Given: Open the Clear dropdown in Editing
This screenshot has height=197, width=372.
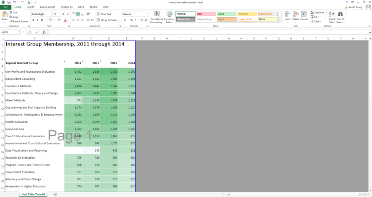Looking at the screenshot, I should coord(316,21).
